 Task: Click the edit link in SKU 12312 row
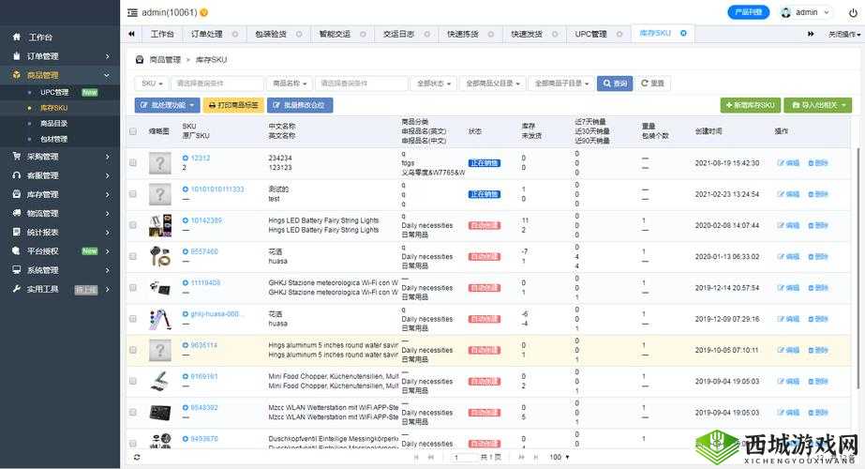pyautogui.click(x=788, y=163)
